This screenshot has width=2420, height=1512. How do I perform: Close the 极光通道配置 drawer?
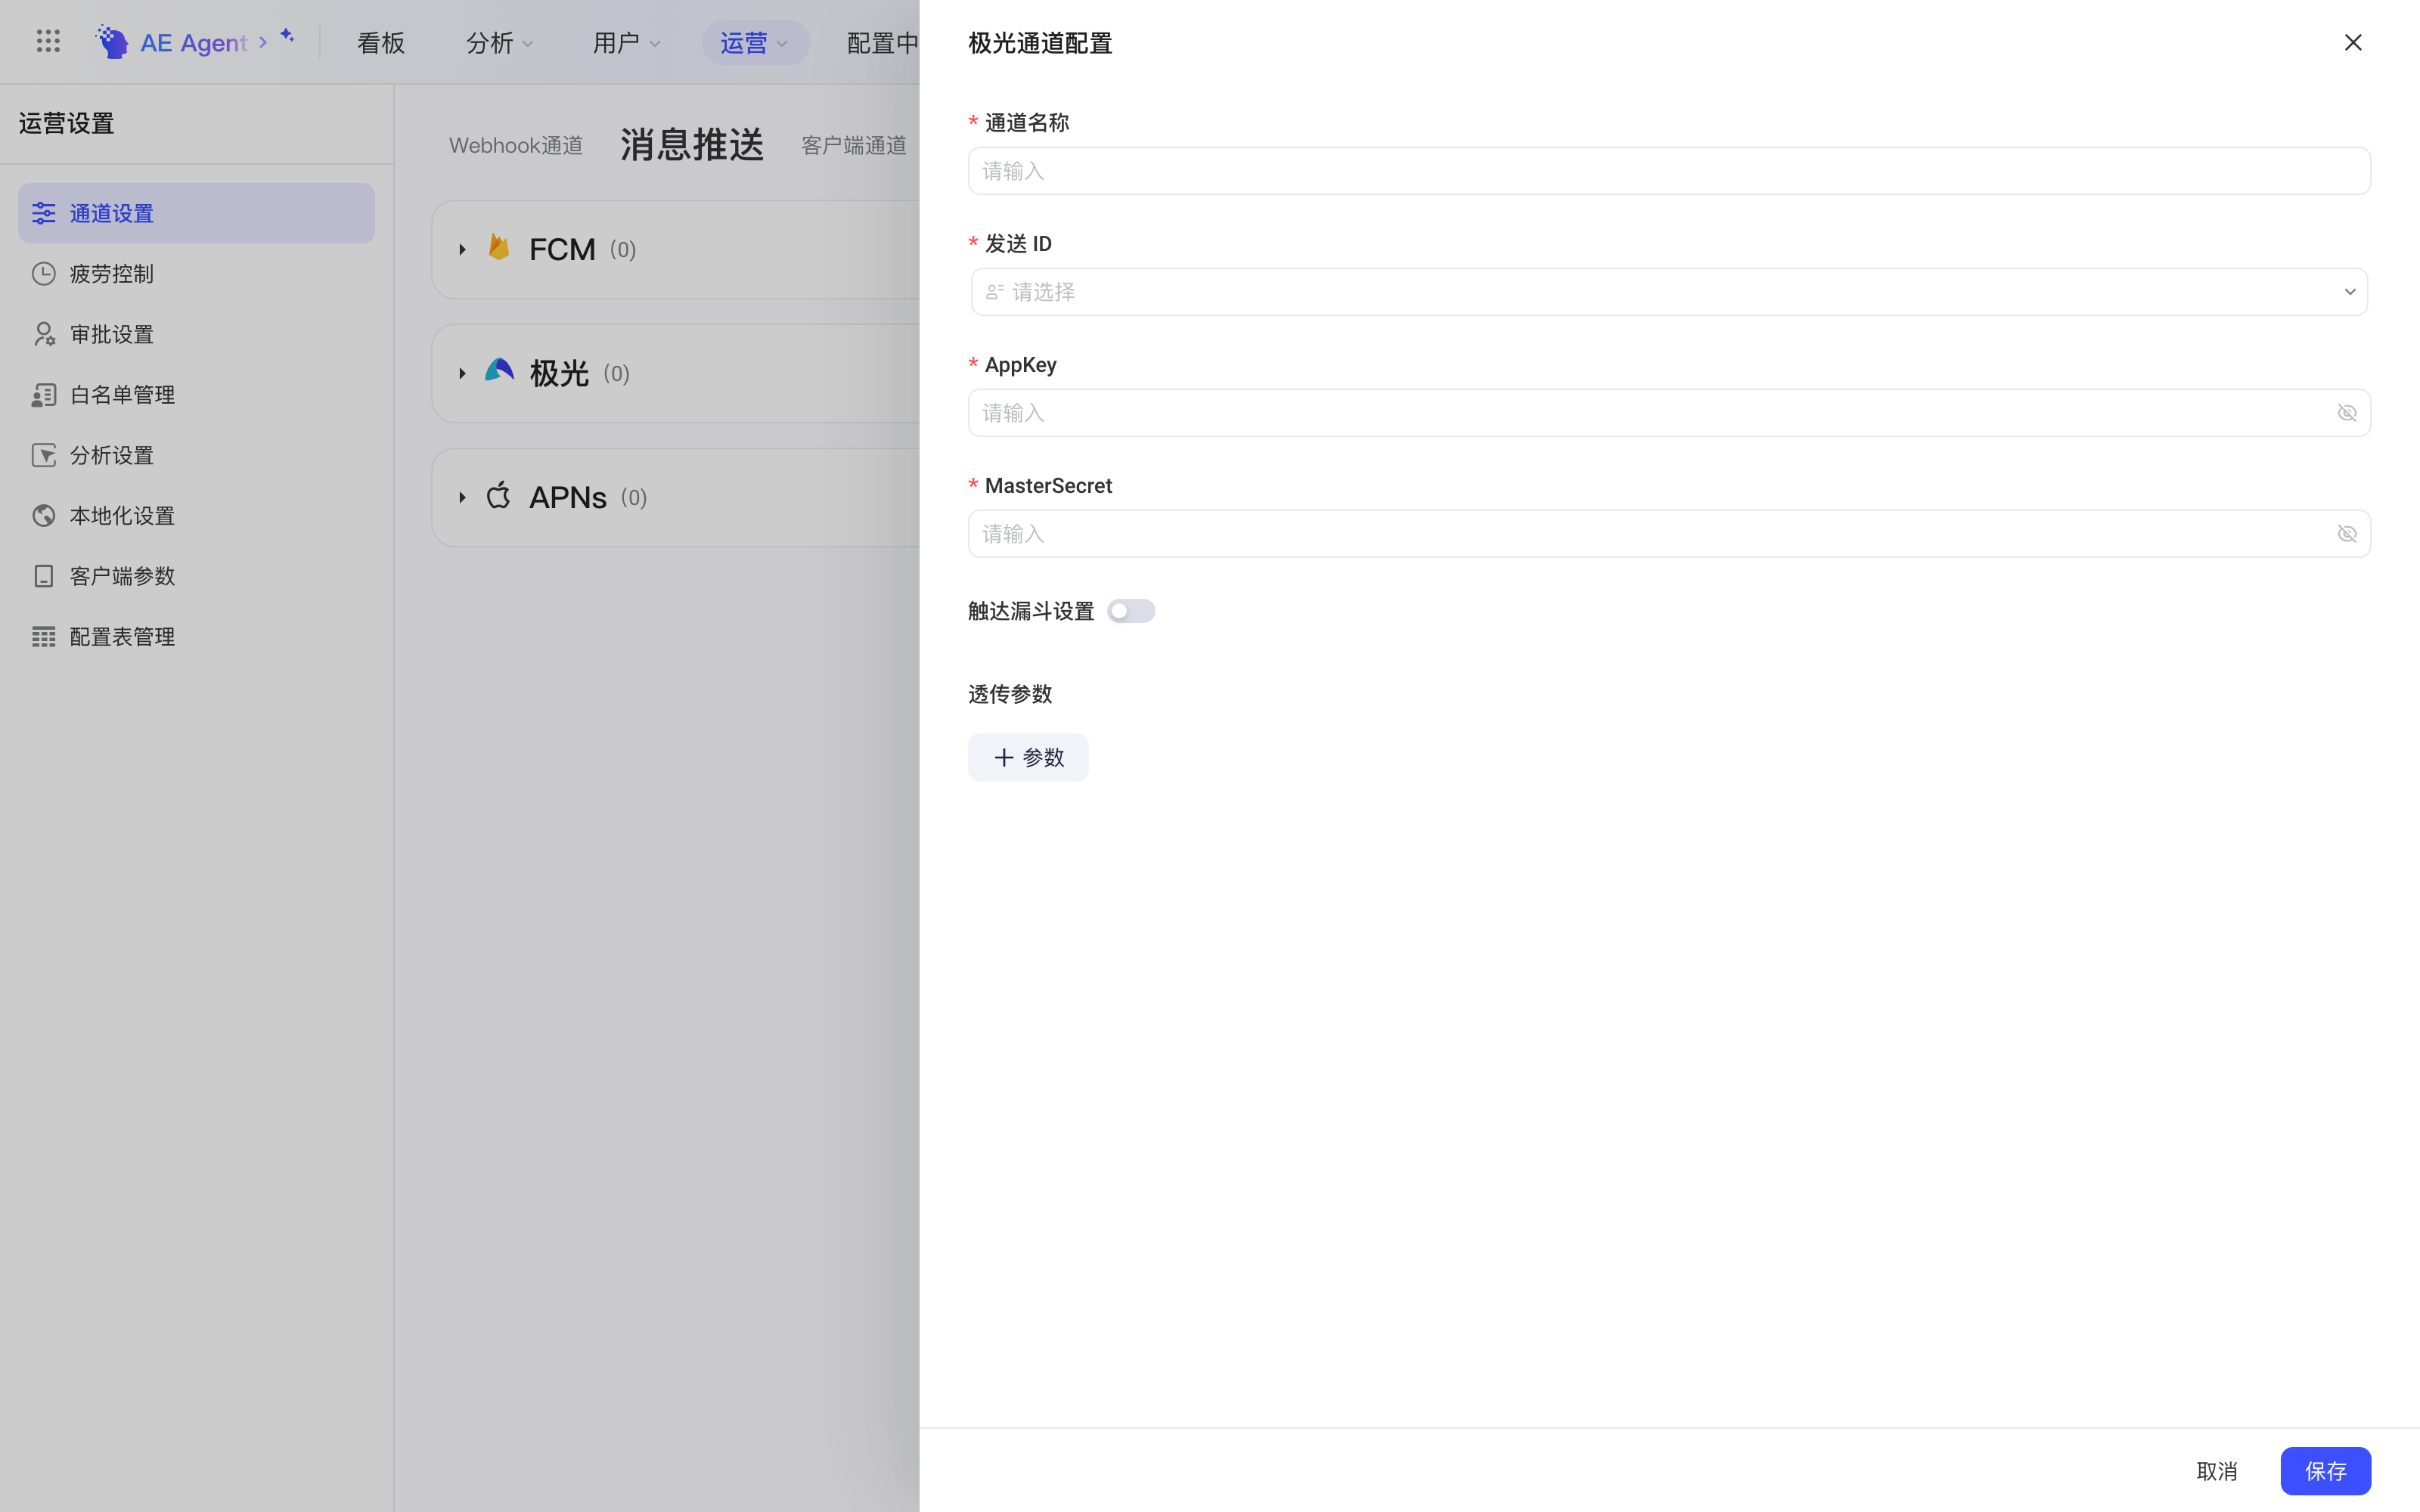2353,42
